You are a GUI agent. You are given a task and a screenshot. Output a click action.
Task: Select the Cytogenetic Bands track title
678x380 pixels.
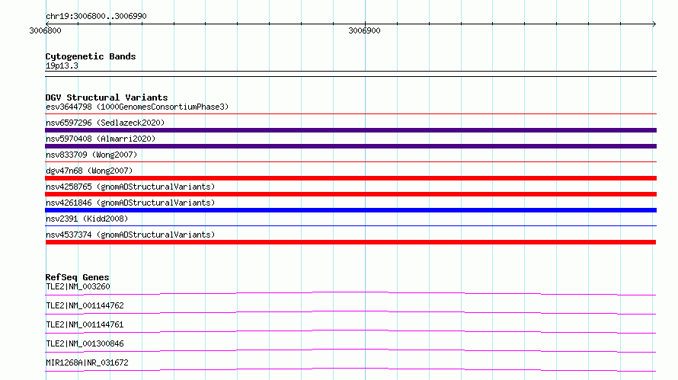tap(91, 56)
